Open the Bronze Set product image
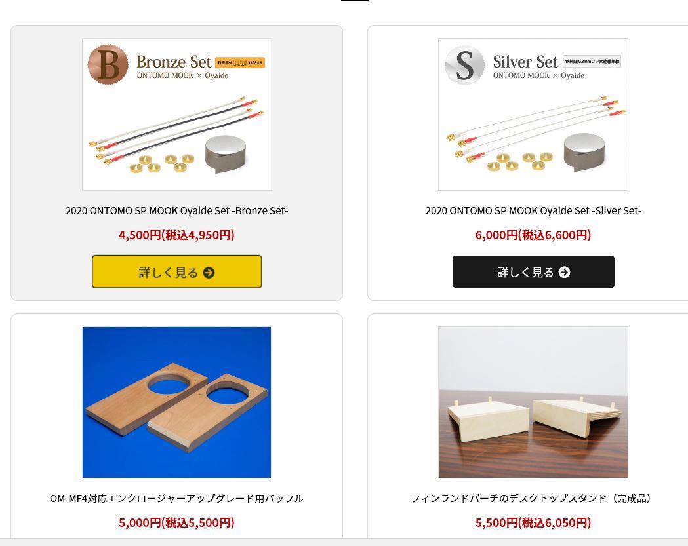This screenshot has width=688, height=546. pos(177,115)
